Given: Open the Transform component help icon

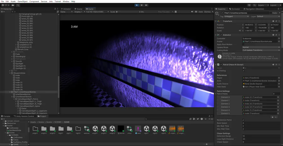Looking at the screenshot, I should pos(273,21).
